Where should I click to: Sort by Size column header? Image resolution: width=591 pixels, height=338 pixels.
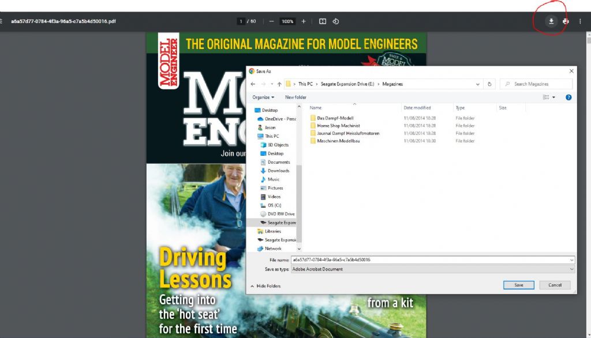click(503, 108)
